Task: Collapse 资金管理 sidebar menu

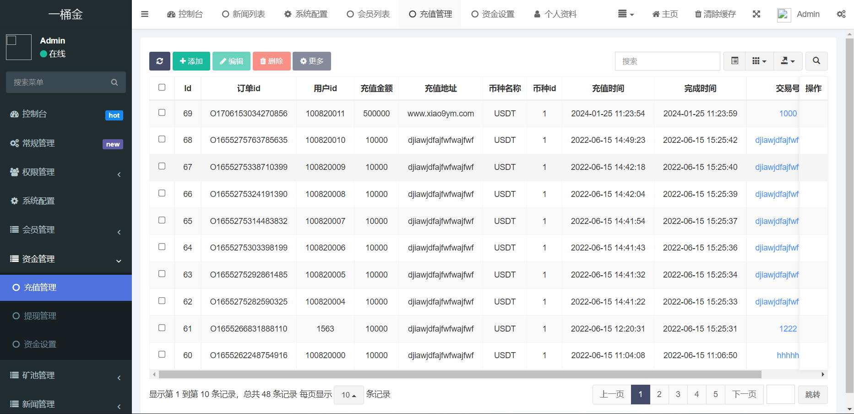Action: click(x=66, y=259)
